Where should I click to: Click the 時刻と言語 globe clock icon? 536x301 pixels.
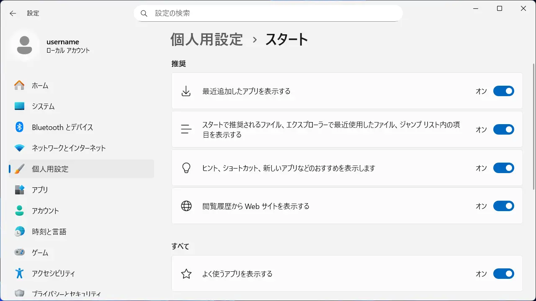tap(19, 232)
